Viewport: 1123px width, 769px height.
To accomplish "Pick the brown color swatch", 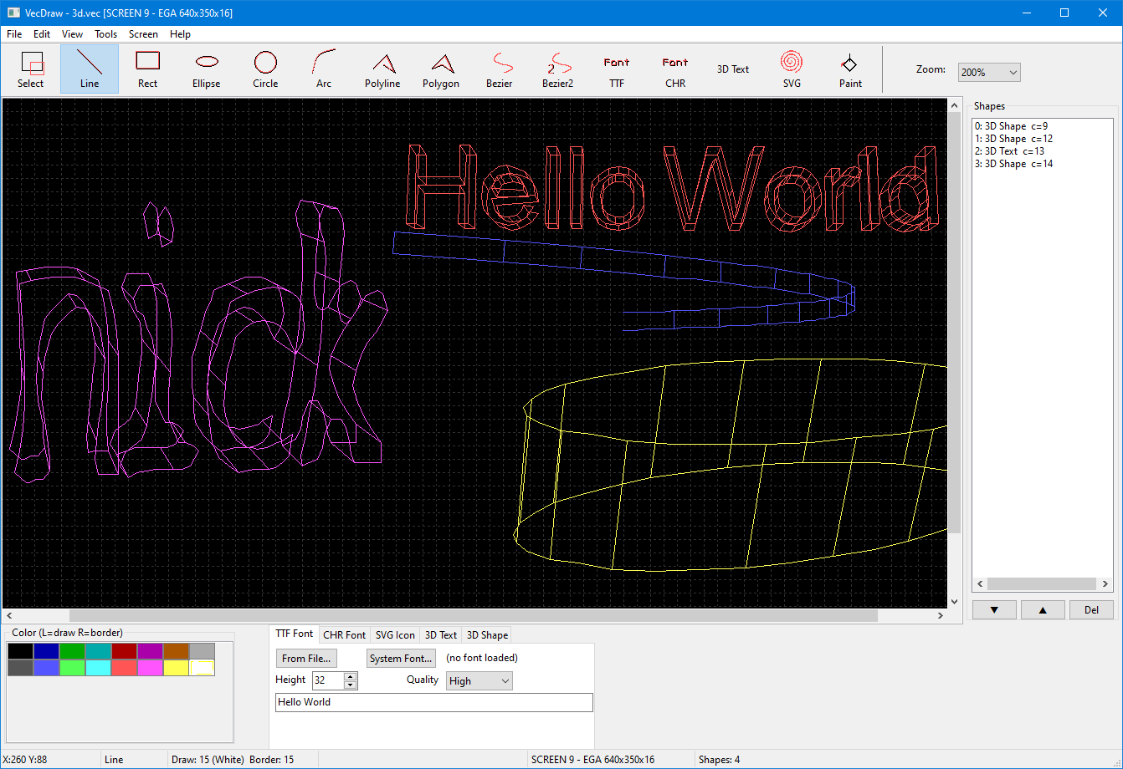I will pos(176,651).
